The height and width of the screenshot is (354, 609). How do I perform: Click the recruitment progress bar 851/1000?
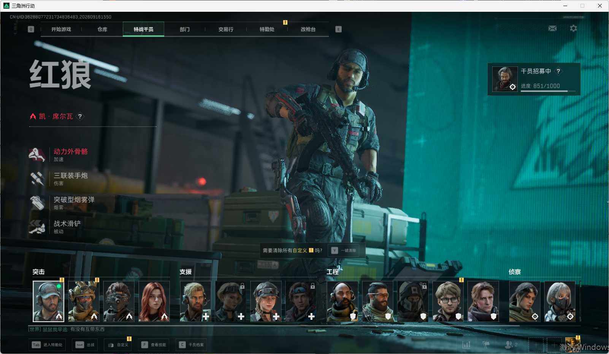click(x=547, y=91)
